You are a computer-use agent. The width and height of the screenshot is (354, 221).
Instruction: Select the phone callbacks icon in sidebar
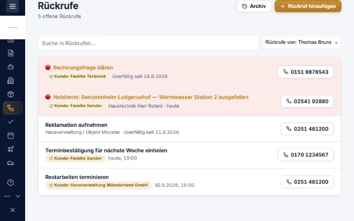click(x=13, y=108)
